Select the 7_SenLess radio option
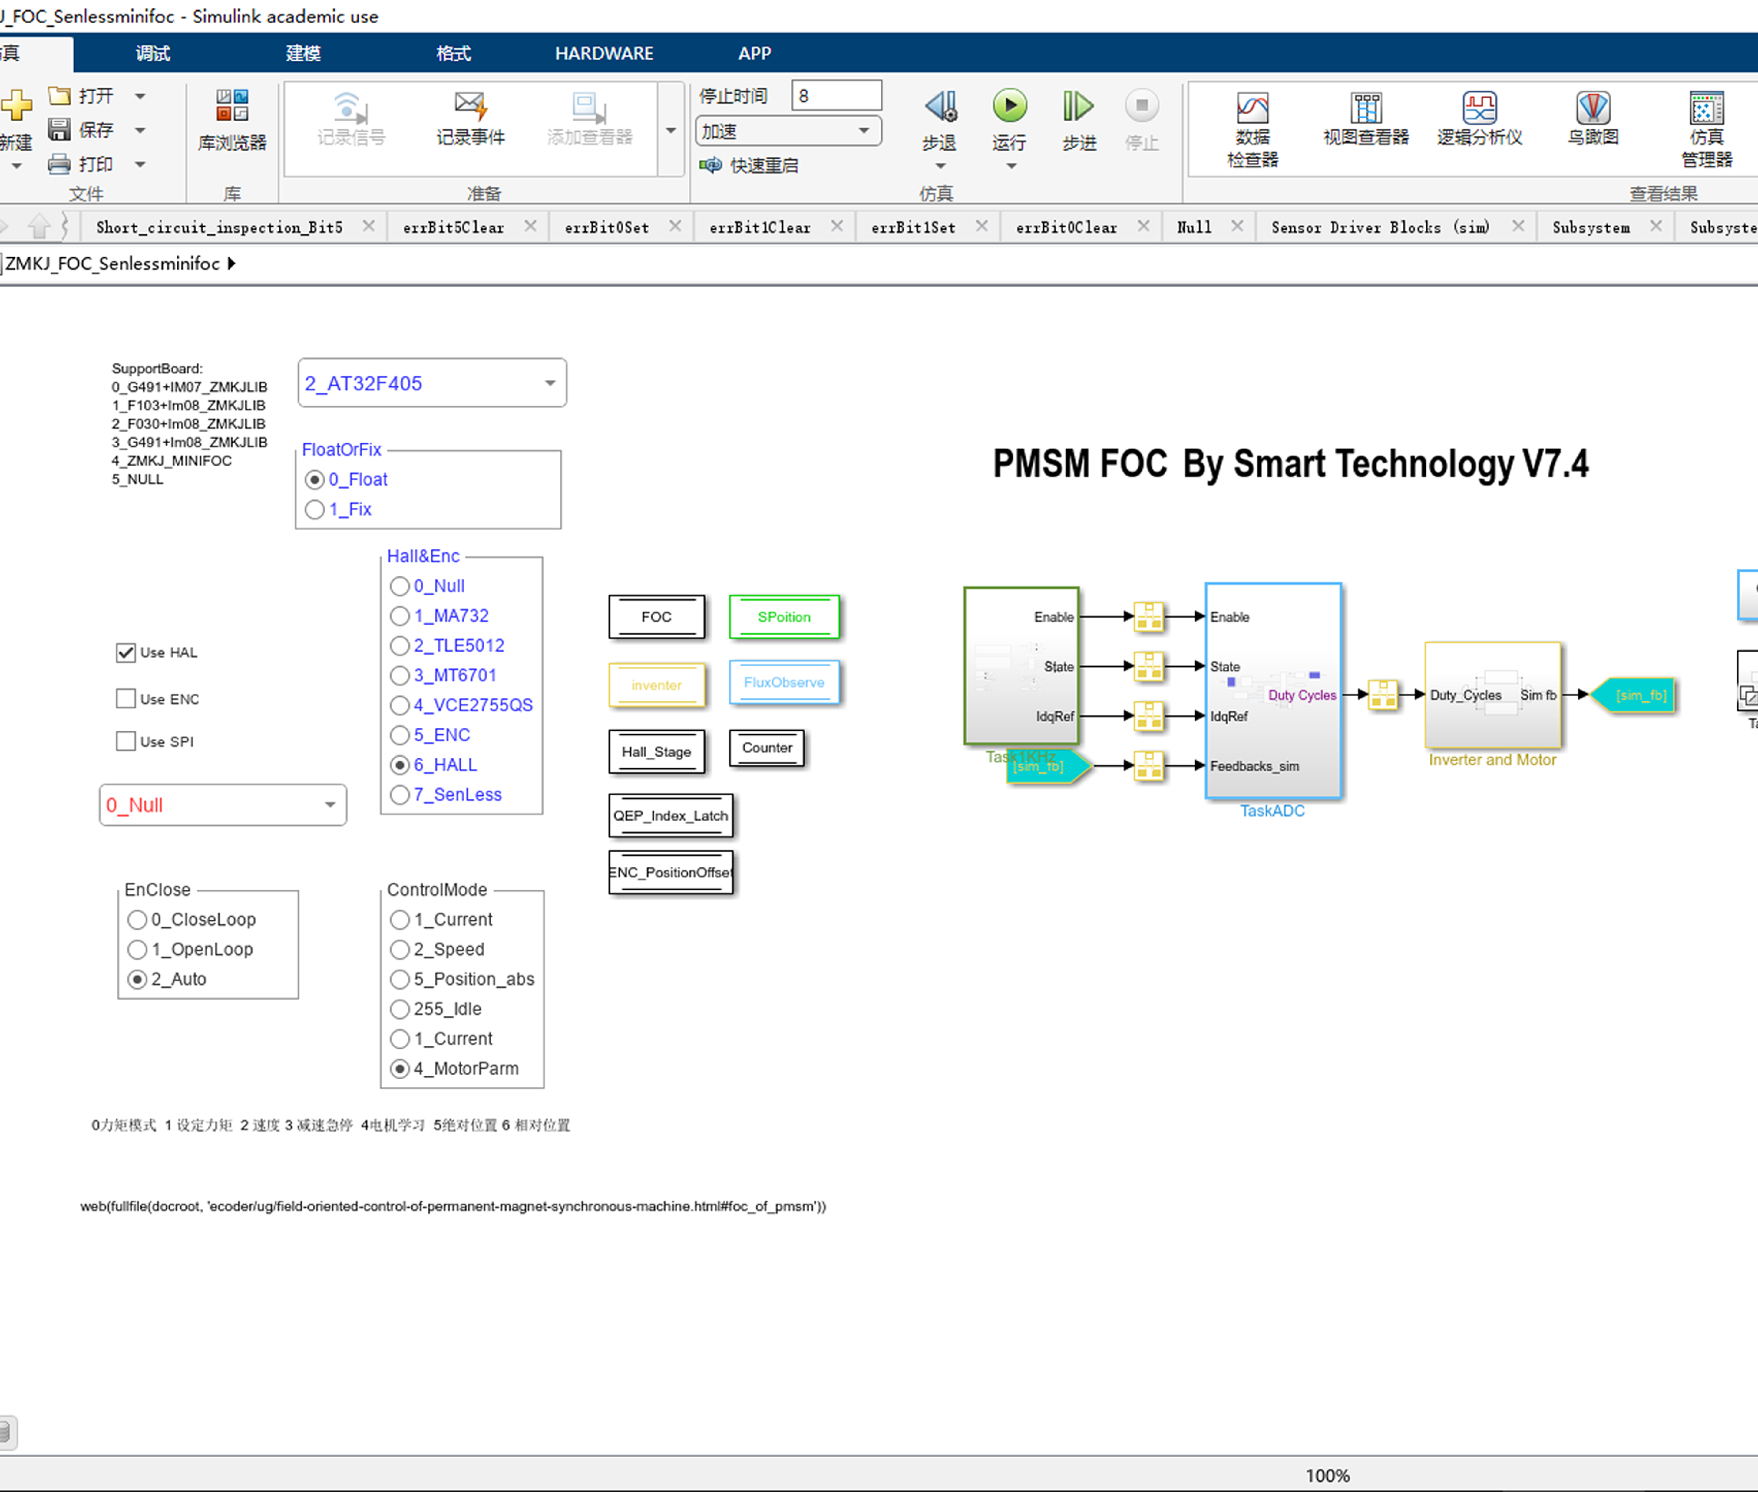 coord(400,795)
